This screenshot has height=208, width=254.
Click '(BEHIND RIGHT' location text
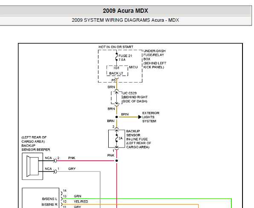tap(135, 97)
